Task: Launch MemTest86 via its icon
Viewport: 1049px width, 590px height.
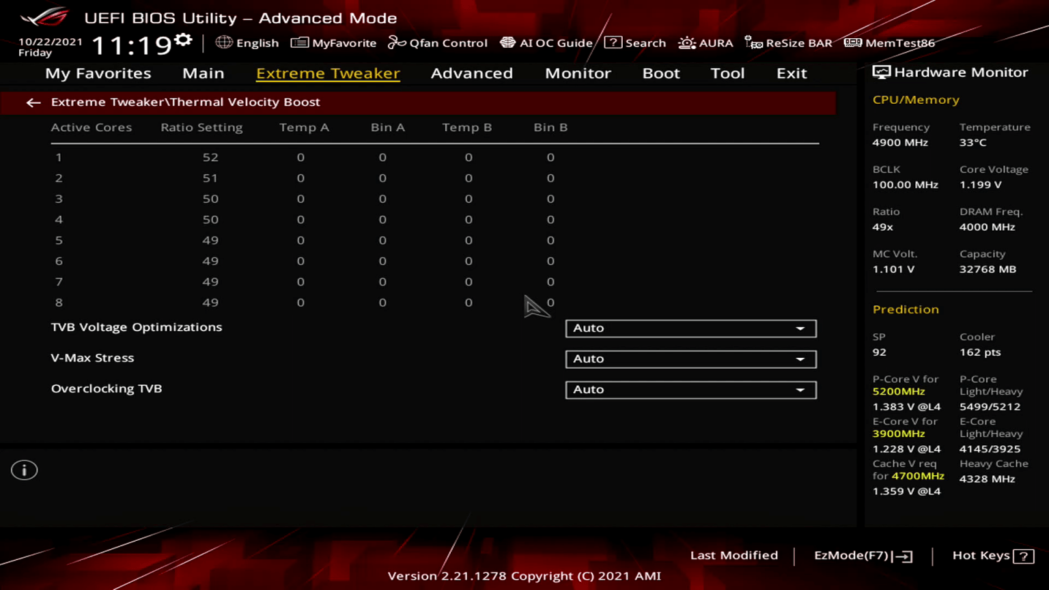Action: pos(853,42)
